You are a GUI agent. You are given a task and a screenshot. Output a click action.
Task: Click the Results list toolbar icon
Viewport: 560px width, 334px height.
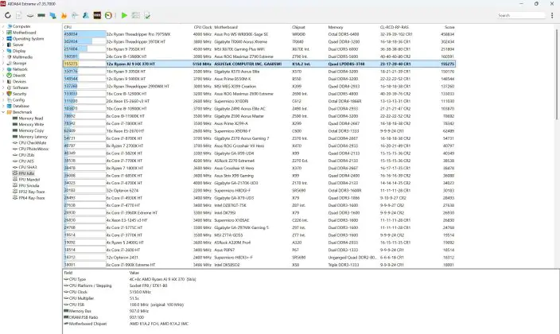pyautogui.click(x=136, y=15)
